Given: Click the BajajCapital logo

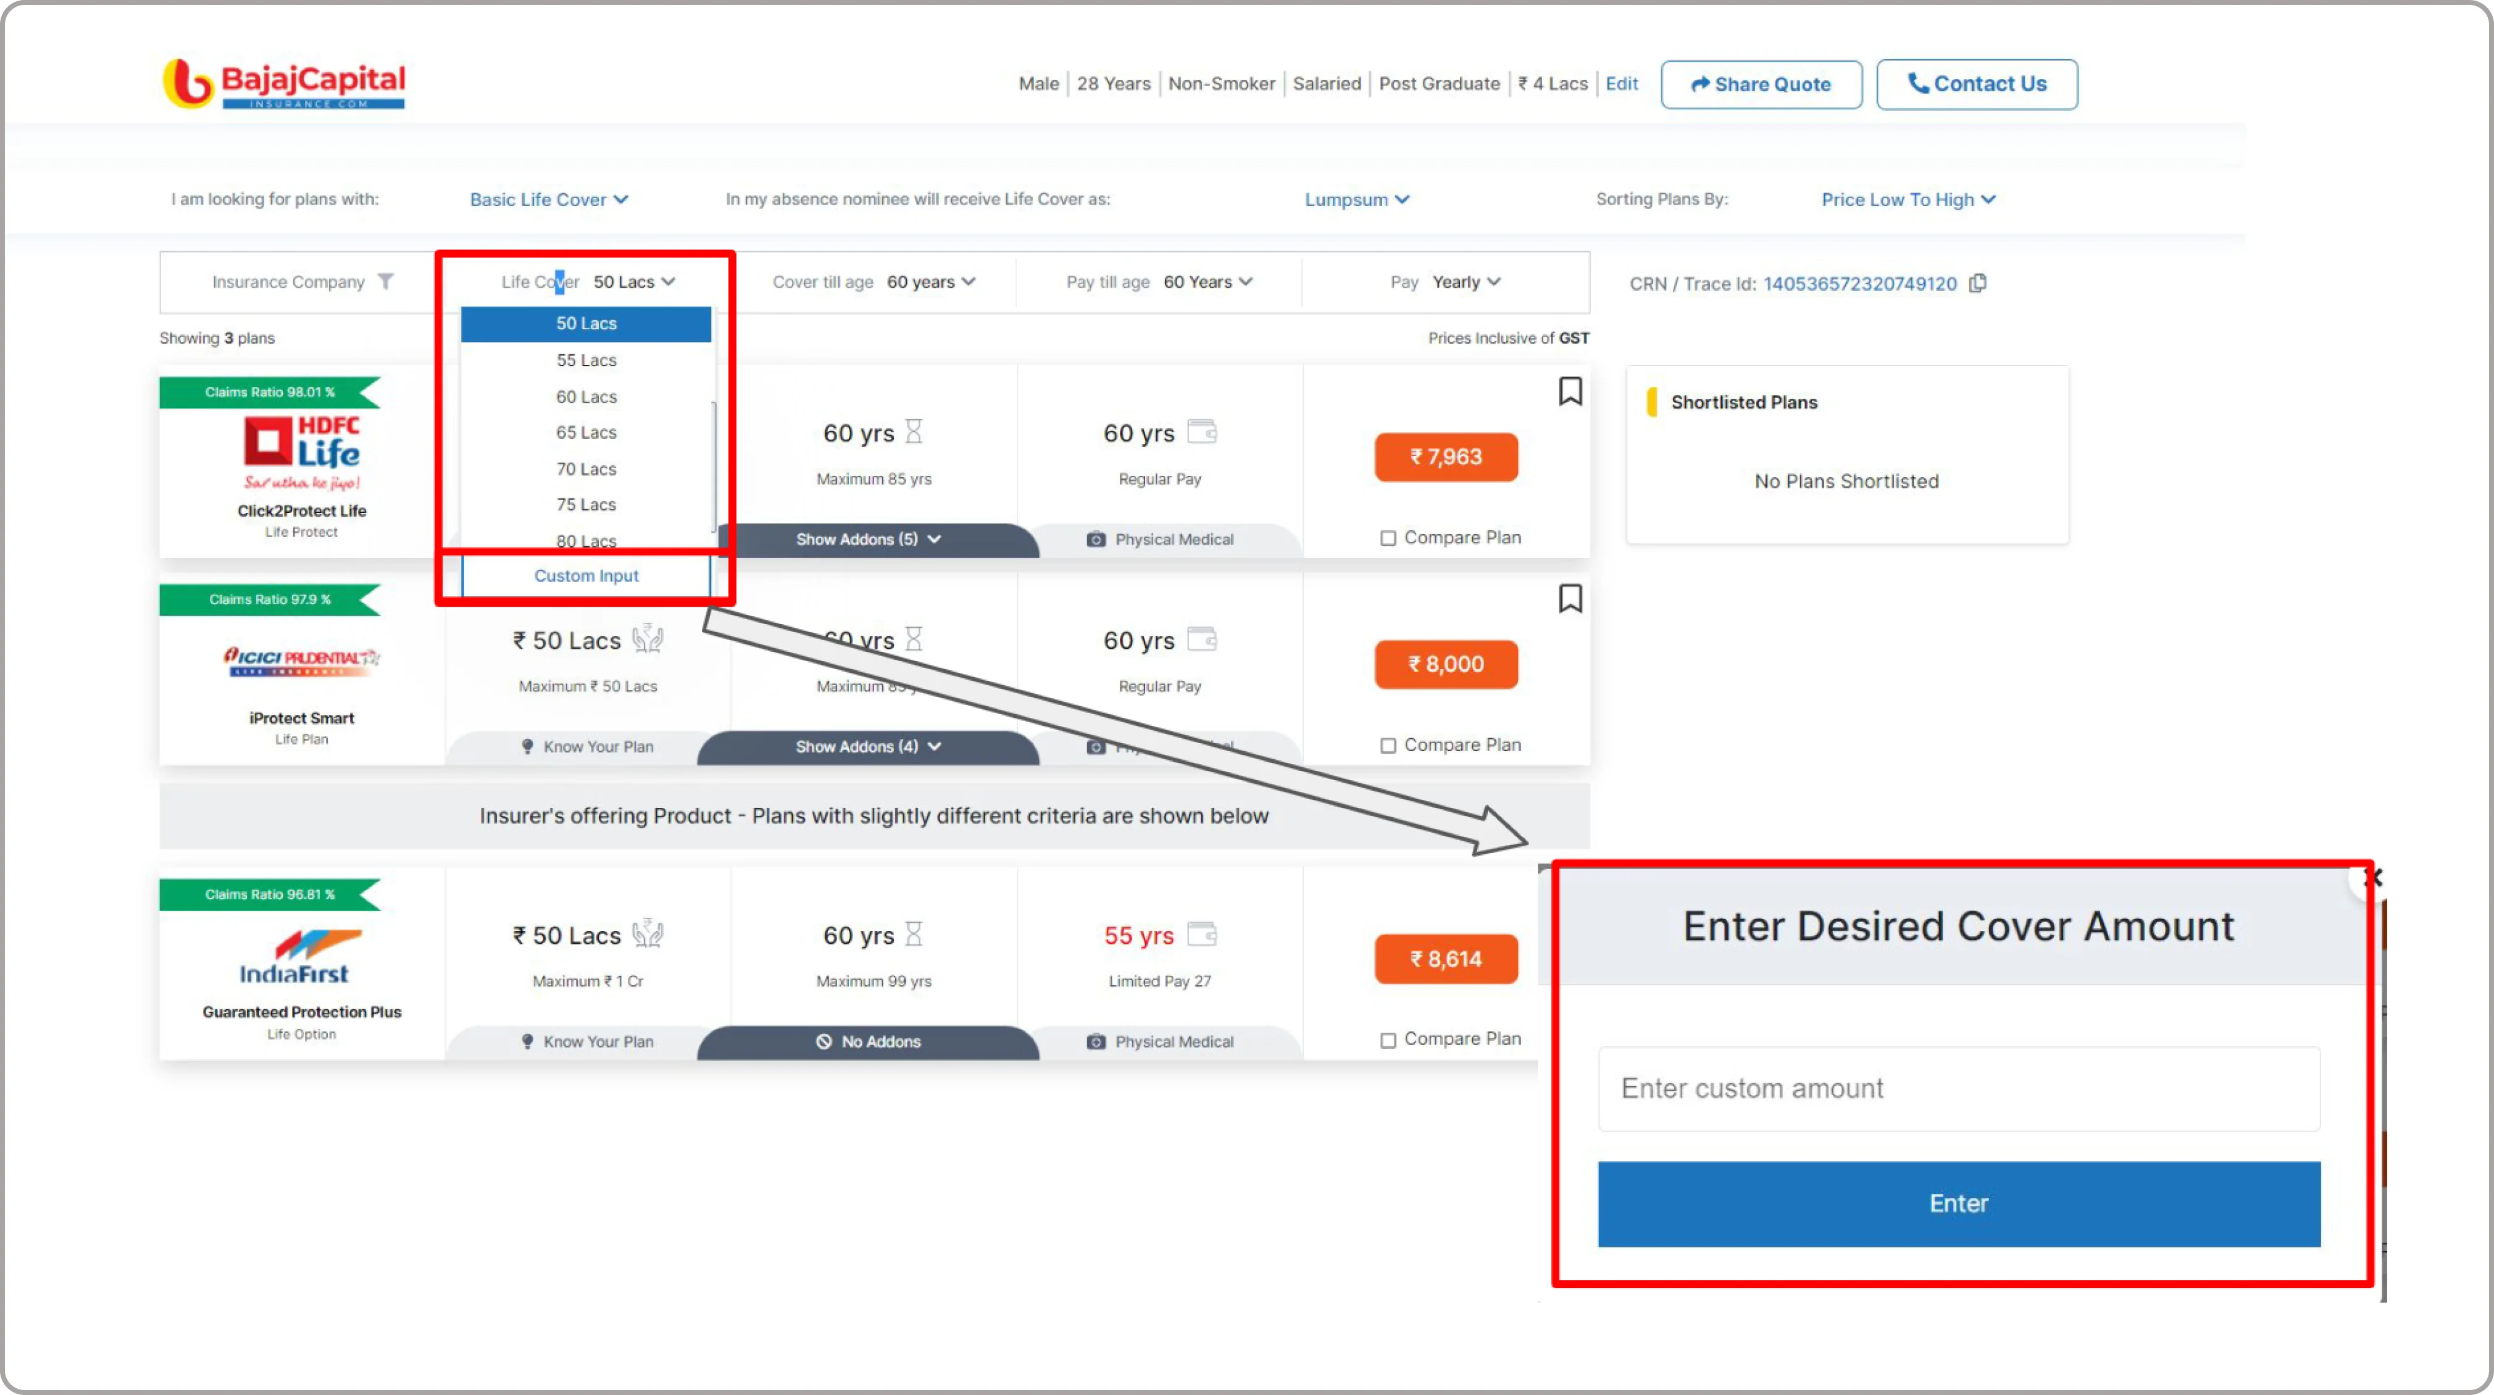Looking at the screenshot, I should click(x=284, y=83).
